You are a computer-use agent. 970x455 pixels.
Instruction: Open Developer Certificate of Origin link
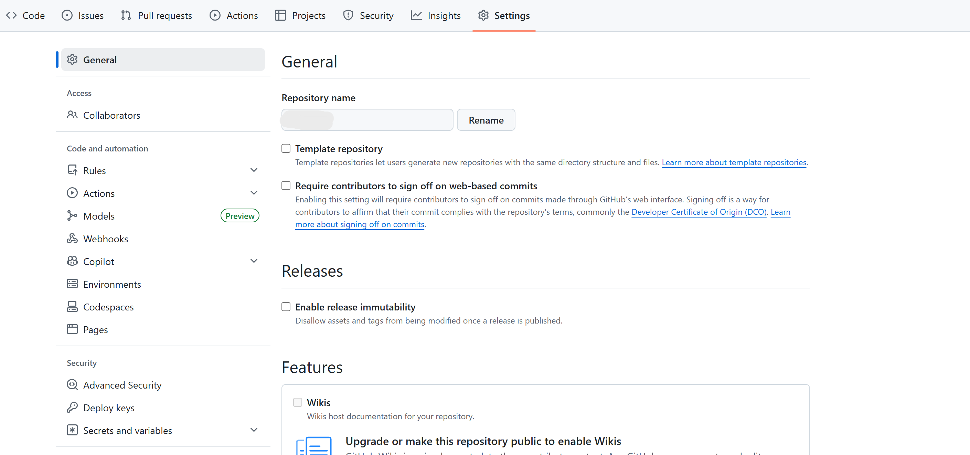point(699,212)
